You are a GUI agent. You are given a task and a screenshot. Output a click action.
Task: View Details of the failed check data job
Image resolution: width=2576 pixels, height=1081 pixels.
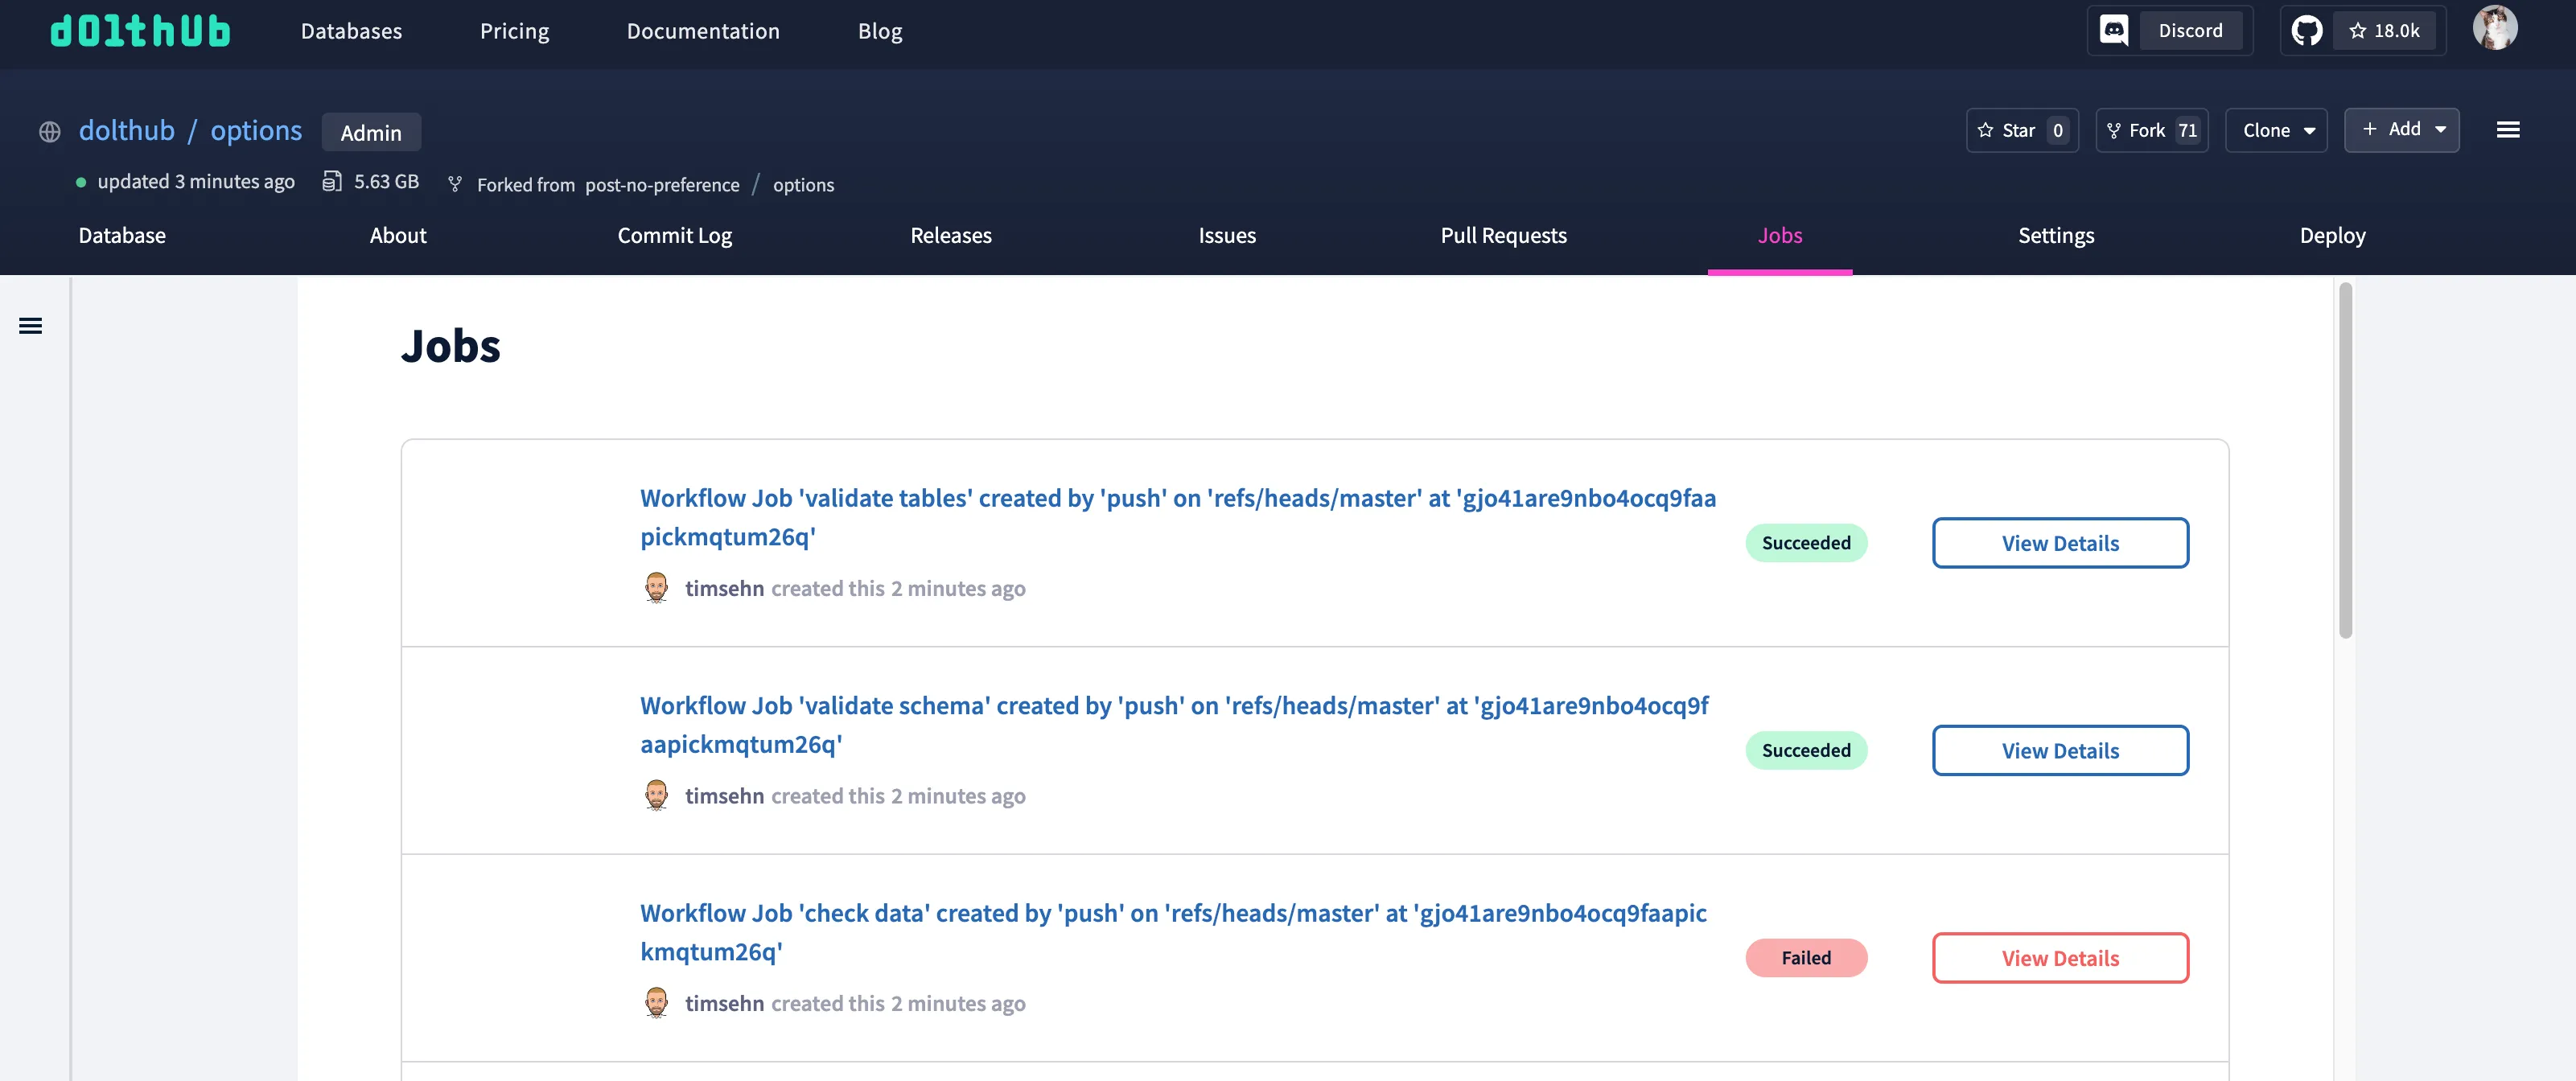[x=2060, y=957]
